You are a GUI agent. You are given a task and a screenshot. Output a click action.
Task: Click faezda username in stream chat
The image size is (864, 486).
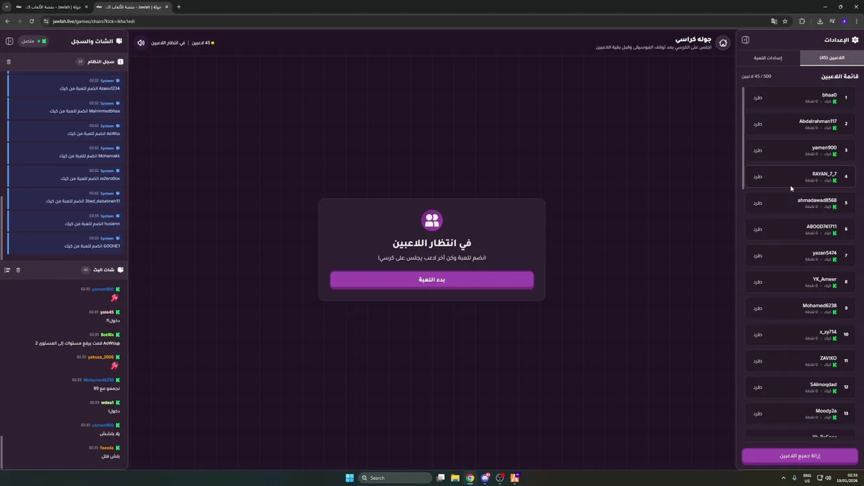click(107, 448)
